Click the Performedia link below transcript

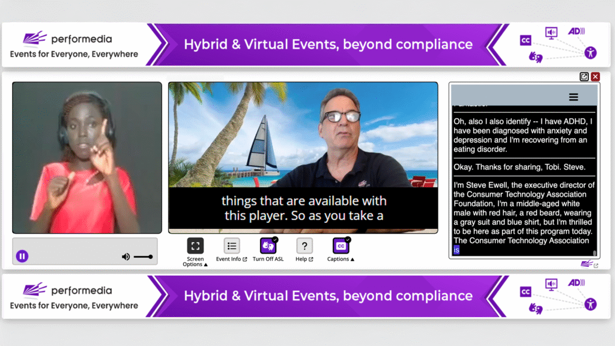[587, 264]
